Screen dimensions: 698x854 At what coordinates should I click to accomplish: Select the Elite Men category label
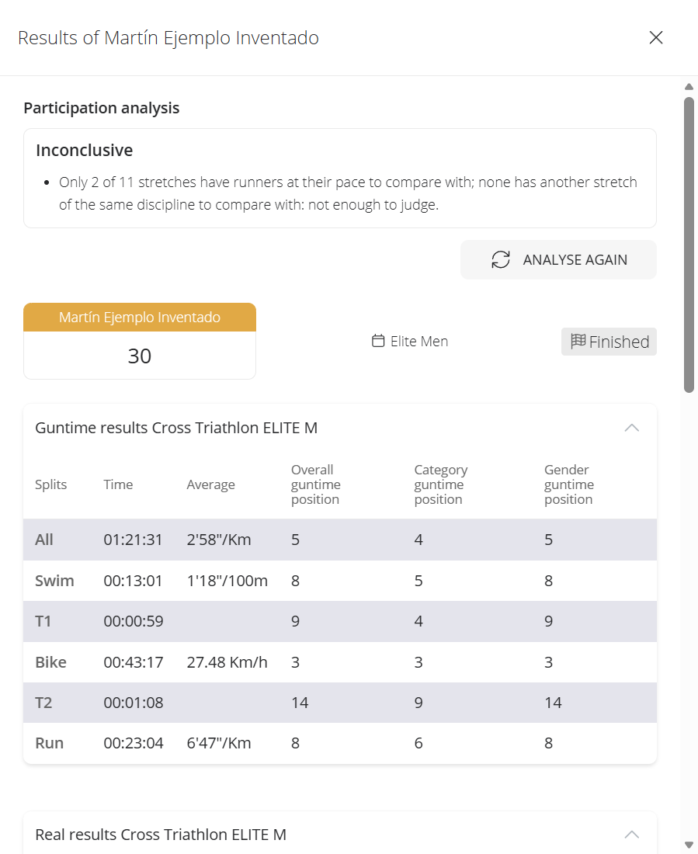coord(419,341)
